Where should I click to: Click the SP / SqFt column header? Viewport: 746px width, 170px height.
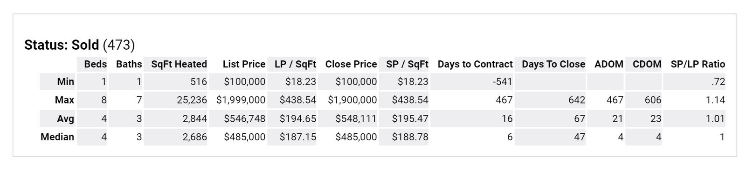407,64
